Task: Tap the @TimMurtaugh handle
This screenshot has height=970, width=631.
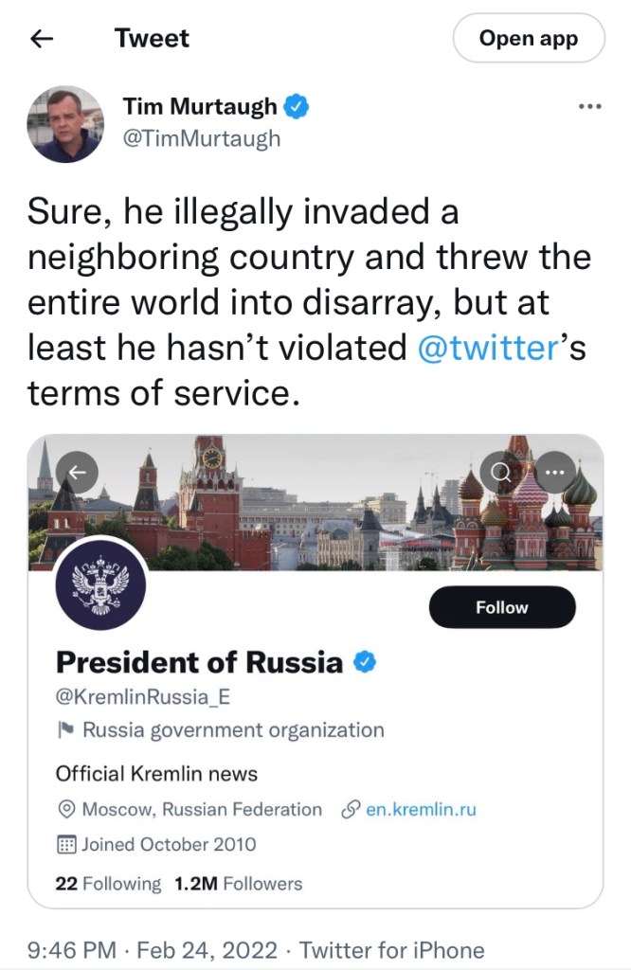Action: [202, 137]
